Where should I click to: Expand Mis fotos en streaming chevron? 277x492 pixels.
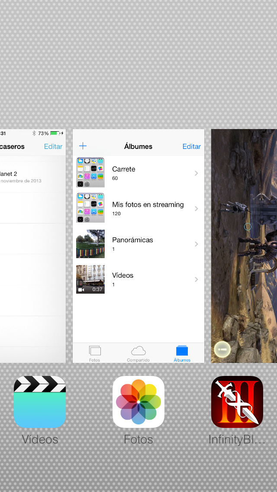coord(196,209)
